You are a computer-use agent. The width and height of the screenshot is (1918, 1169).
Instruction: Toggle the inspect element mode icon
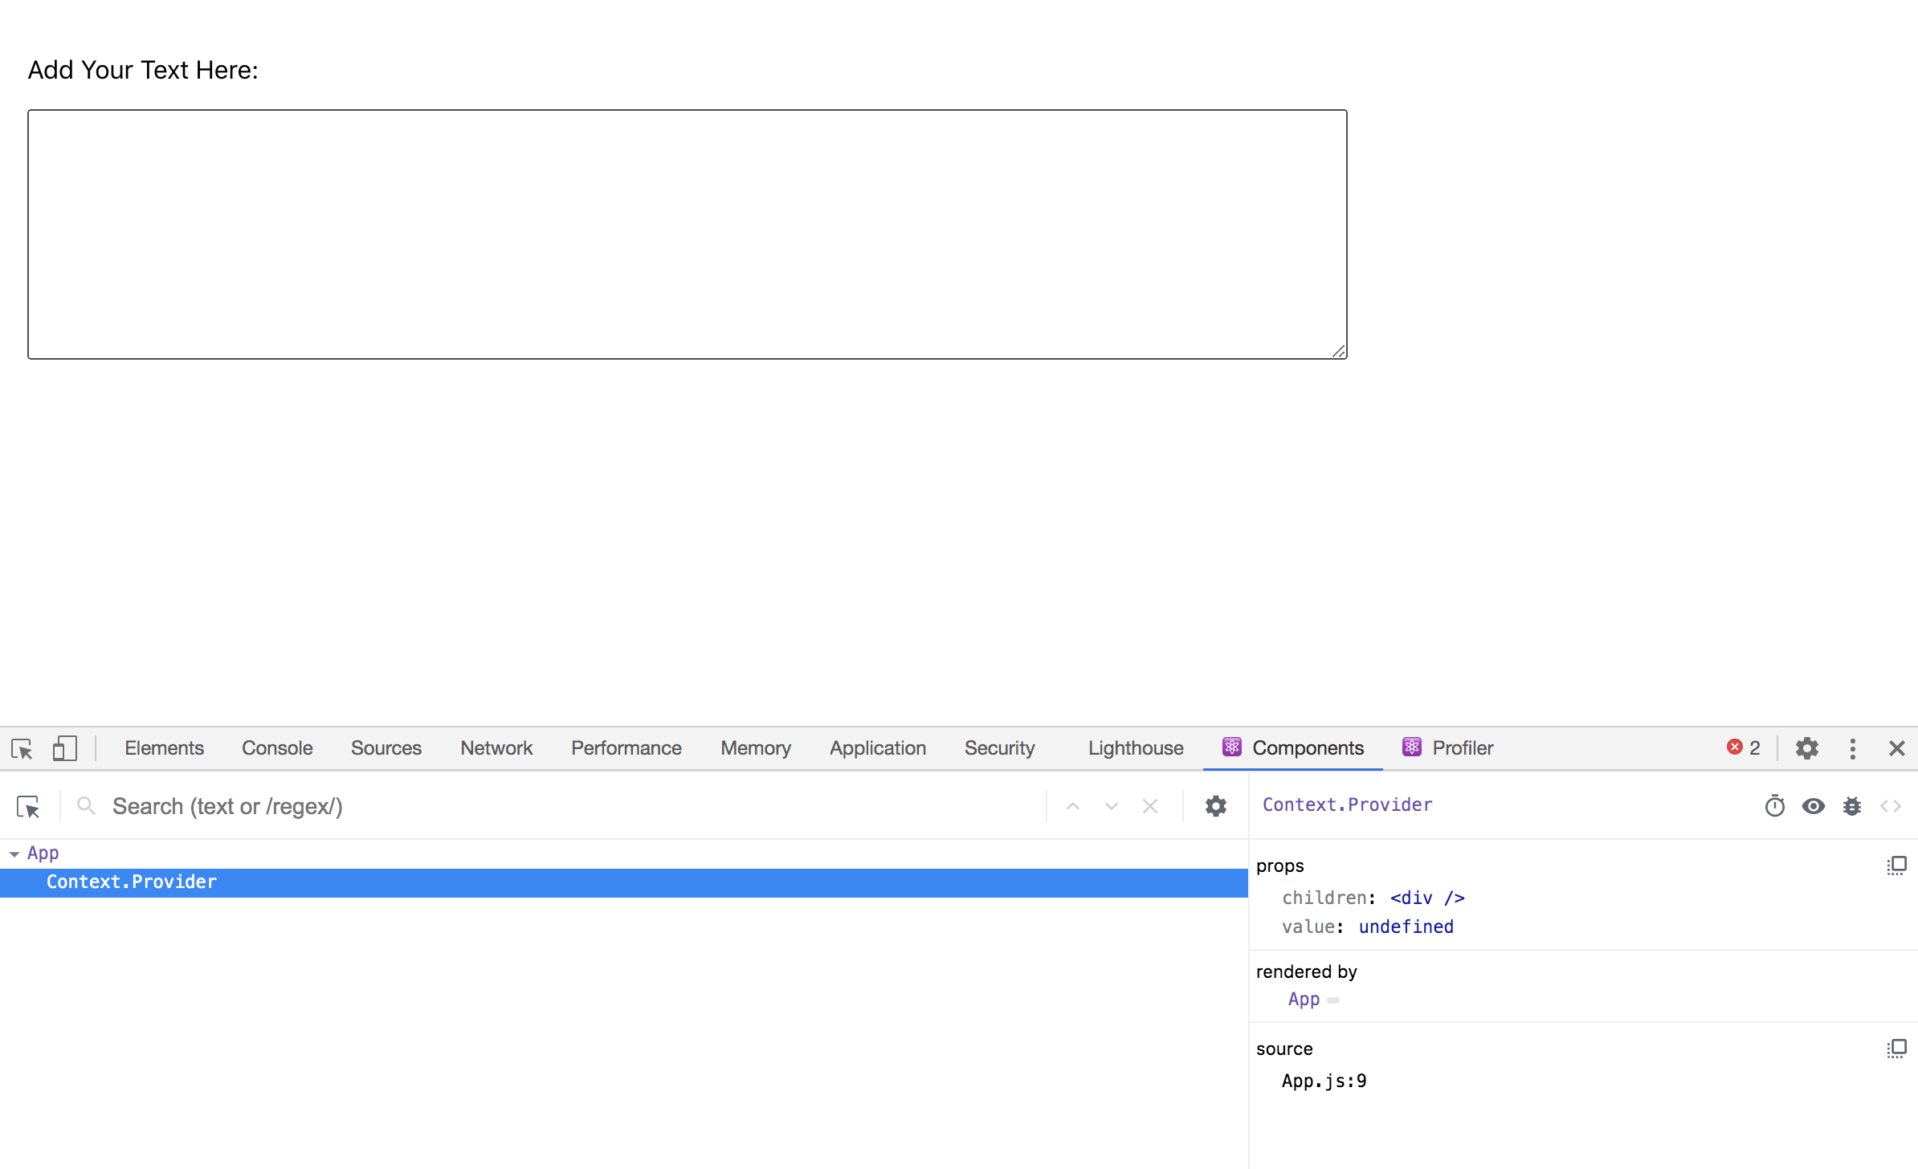pyautogui.click(x=22, y=746)
